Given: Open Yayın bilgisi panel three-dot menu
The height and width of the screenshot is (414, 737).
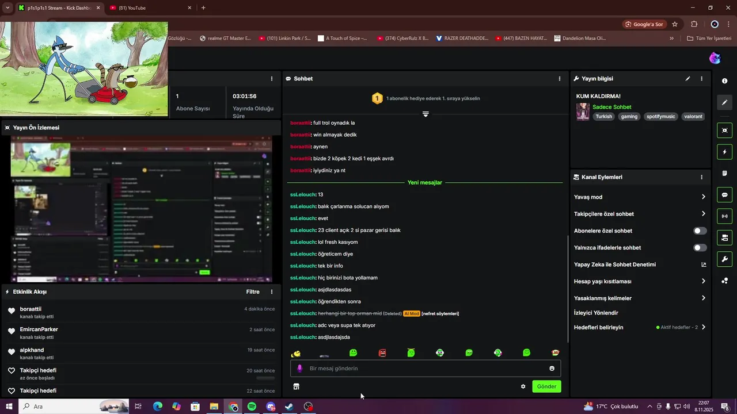Looking at the screenshot, I should click(701, 79).
